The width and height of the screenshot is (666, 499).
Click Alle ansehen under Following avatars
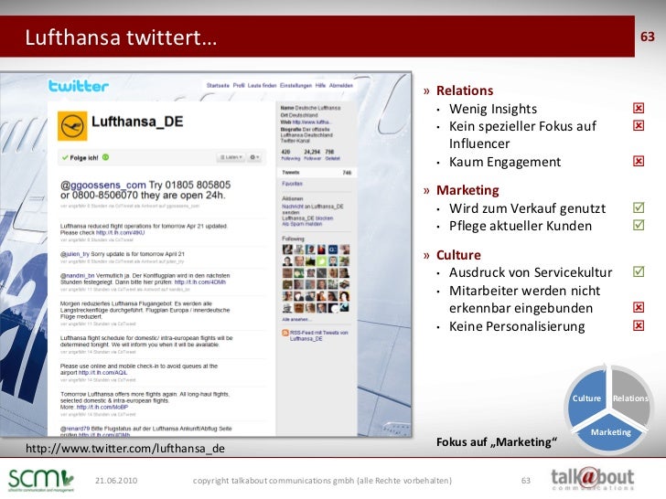[296, 319]
